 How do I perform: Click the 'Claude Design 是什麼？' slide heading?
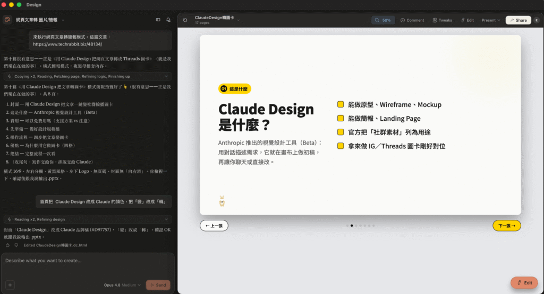tap(266, 117)
